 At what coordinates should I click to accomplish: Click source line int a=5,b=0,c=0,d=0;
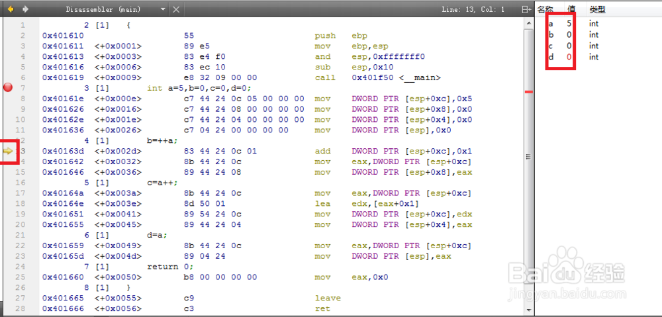pyautogui.click(x=199, y=88)
